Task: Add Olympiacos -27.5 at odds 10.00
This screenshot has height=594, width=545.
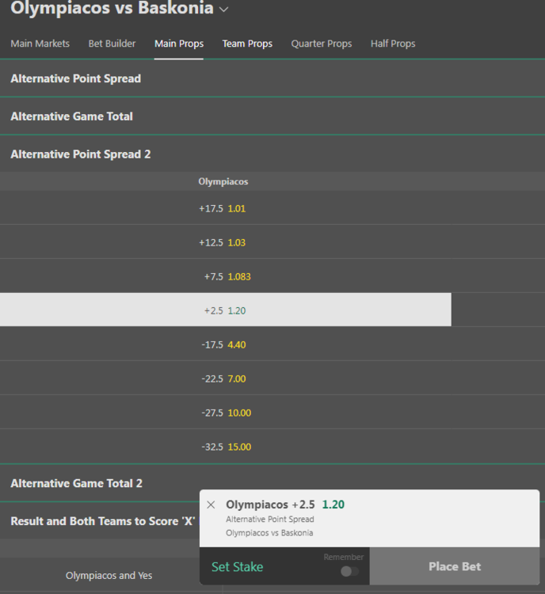Action: 226,412
